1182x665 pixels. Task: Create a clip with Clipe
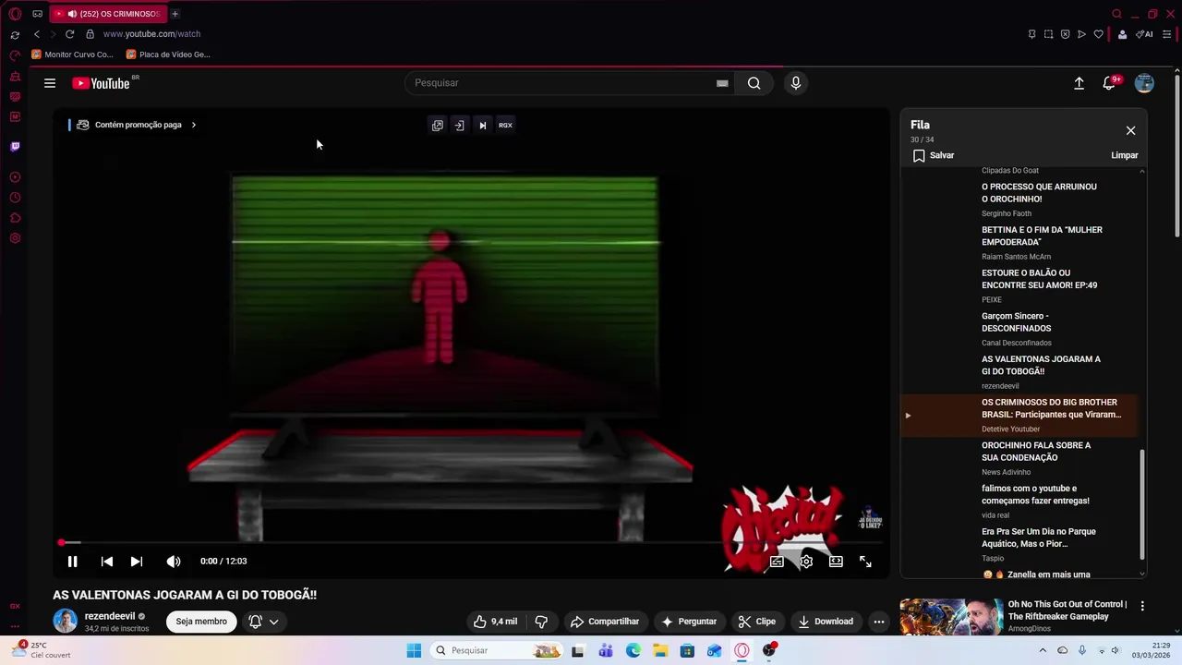757,622
